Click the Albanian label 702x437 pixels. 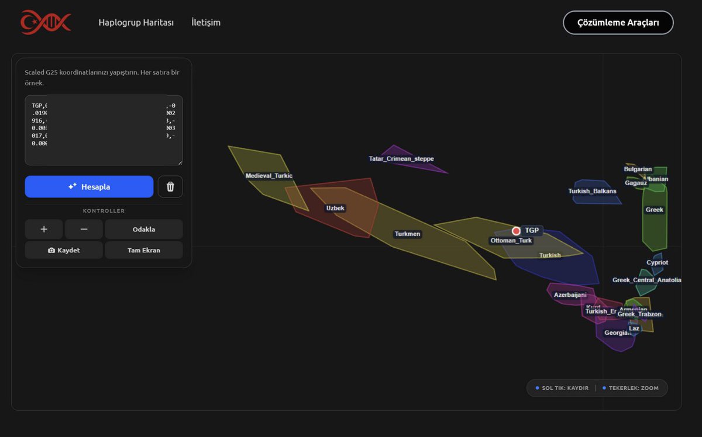pos(656,179)
